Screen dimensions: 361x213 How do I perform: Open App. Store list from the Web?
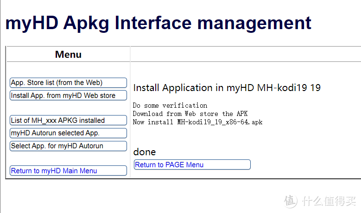68,83
